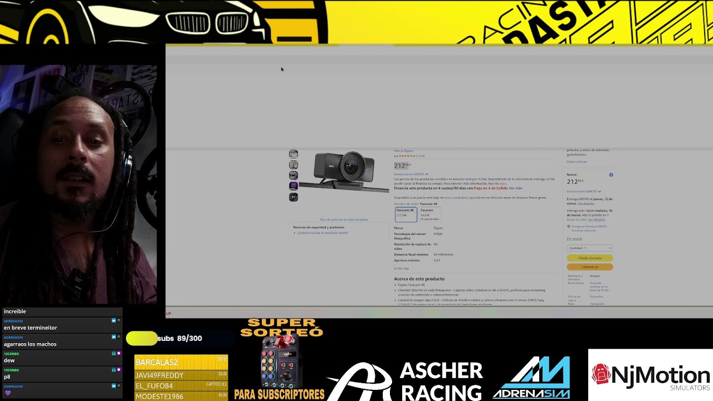Click 'Ver detalles' after the order countdown

click(597, 220)
